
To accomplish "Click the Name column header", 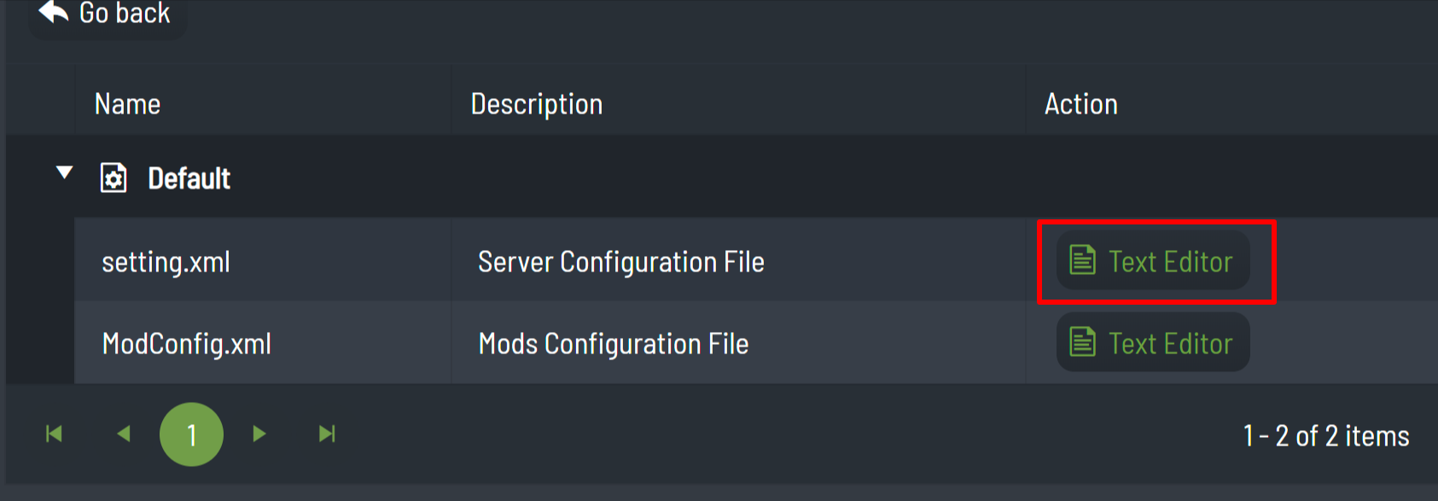I will coord(127,104).
